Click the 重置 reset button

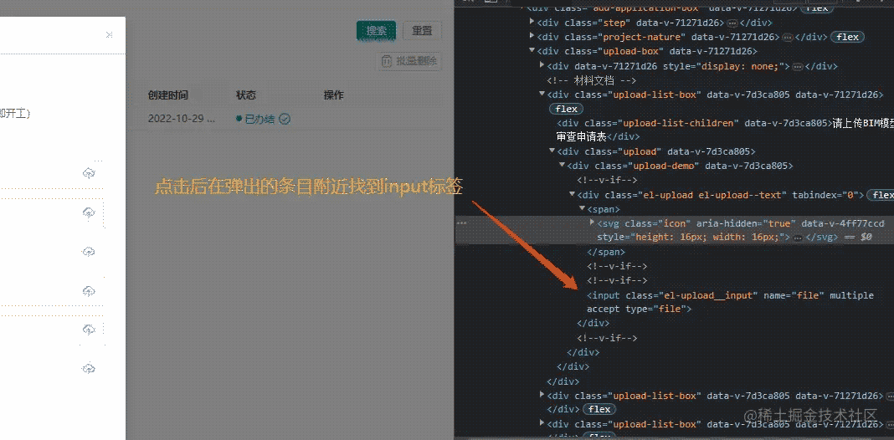pos(422,31)
